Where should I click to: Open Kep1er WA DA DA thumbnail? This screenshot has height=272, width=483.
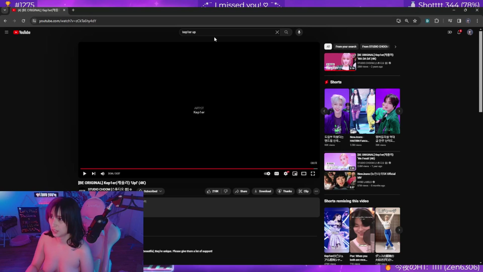click(x=340, y=62)
